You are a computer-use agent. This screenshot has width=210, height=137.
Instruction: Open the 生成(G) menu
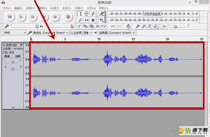pos(67,8)
